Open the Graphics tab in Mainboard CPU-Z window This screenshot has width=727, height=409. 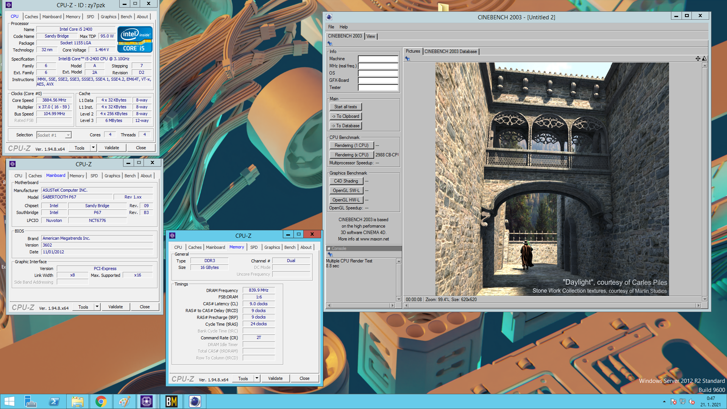[112, 176]
